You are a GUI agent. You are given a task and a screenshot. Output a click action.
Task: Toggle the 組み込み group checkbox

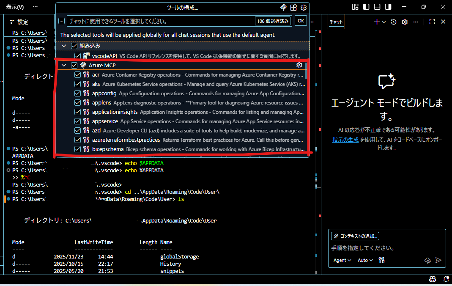click(74, 46)
